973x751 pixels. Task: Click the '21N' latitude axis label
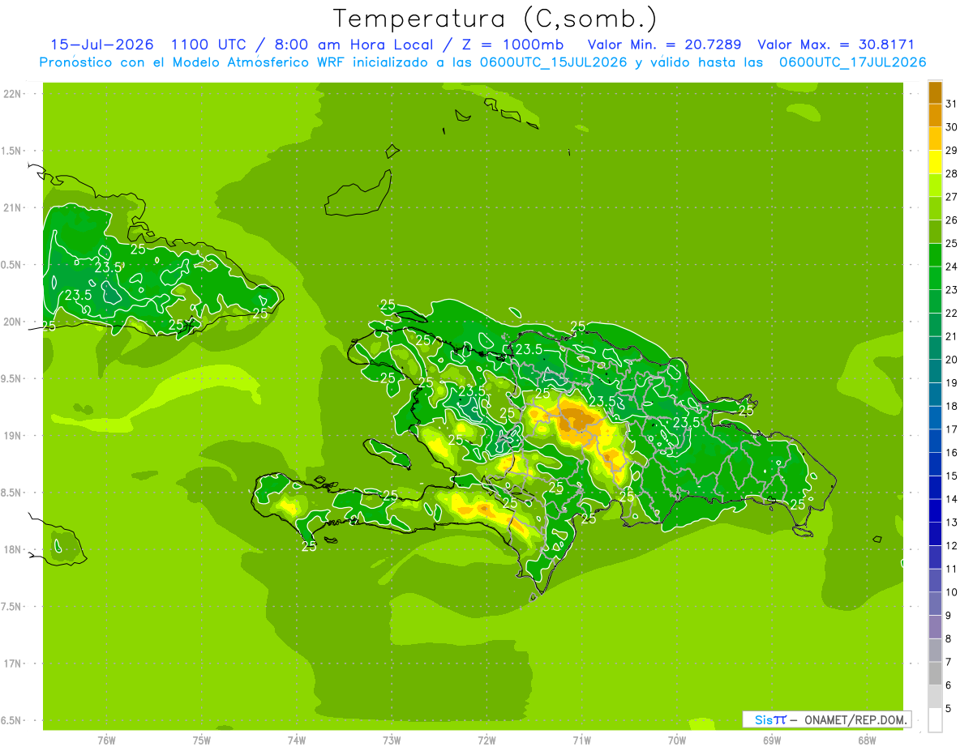click(13, 207)
